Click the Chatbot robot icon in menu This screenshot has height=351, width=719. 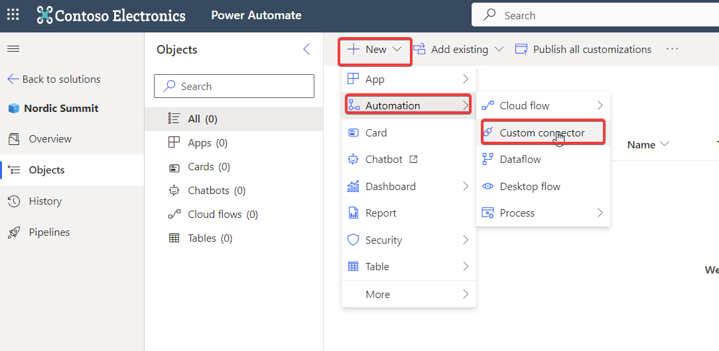coord(354,160)
